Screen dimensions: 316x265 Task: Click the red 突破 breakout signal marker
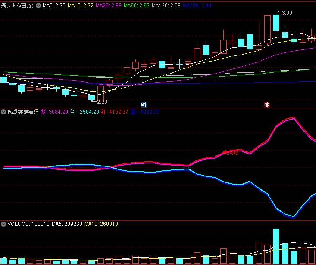point(231,153)
